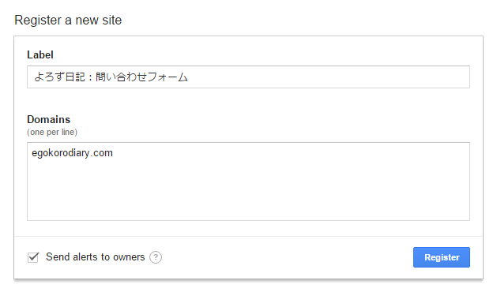Screen dimensions: 497x292
Task: Click the 'Send alerts to owners' label text
Action: coord(95,256)
